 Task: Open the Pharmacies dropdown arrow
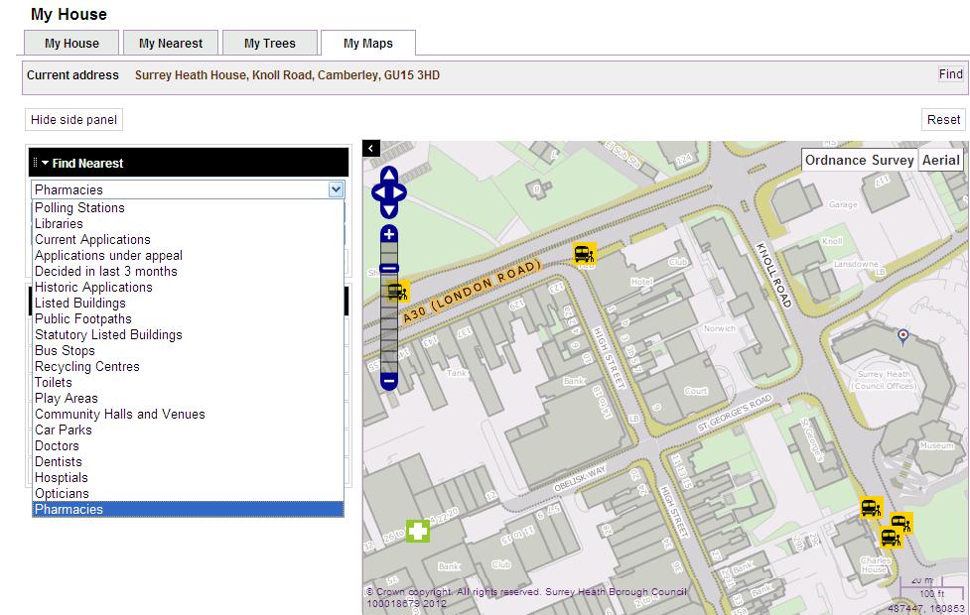click(336, 189)
